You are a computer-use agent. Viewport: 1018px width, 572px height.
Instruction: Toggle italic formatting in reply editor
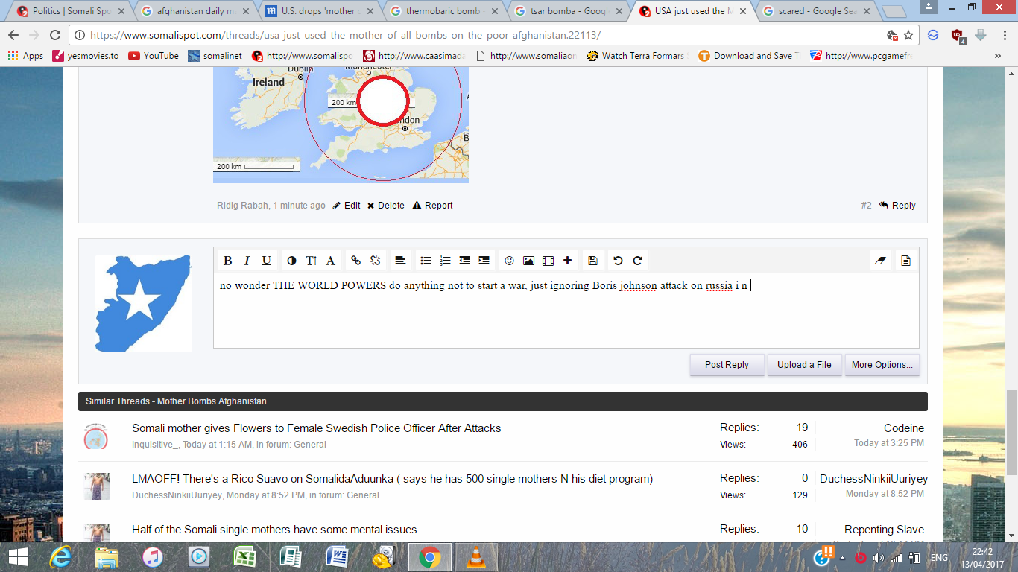[247, 261]
